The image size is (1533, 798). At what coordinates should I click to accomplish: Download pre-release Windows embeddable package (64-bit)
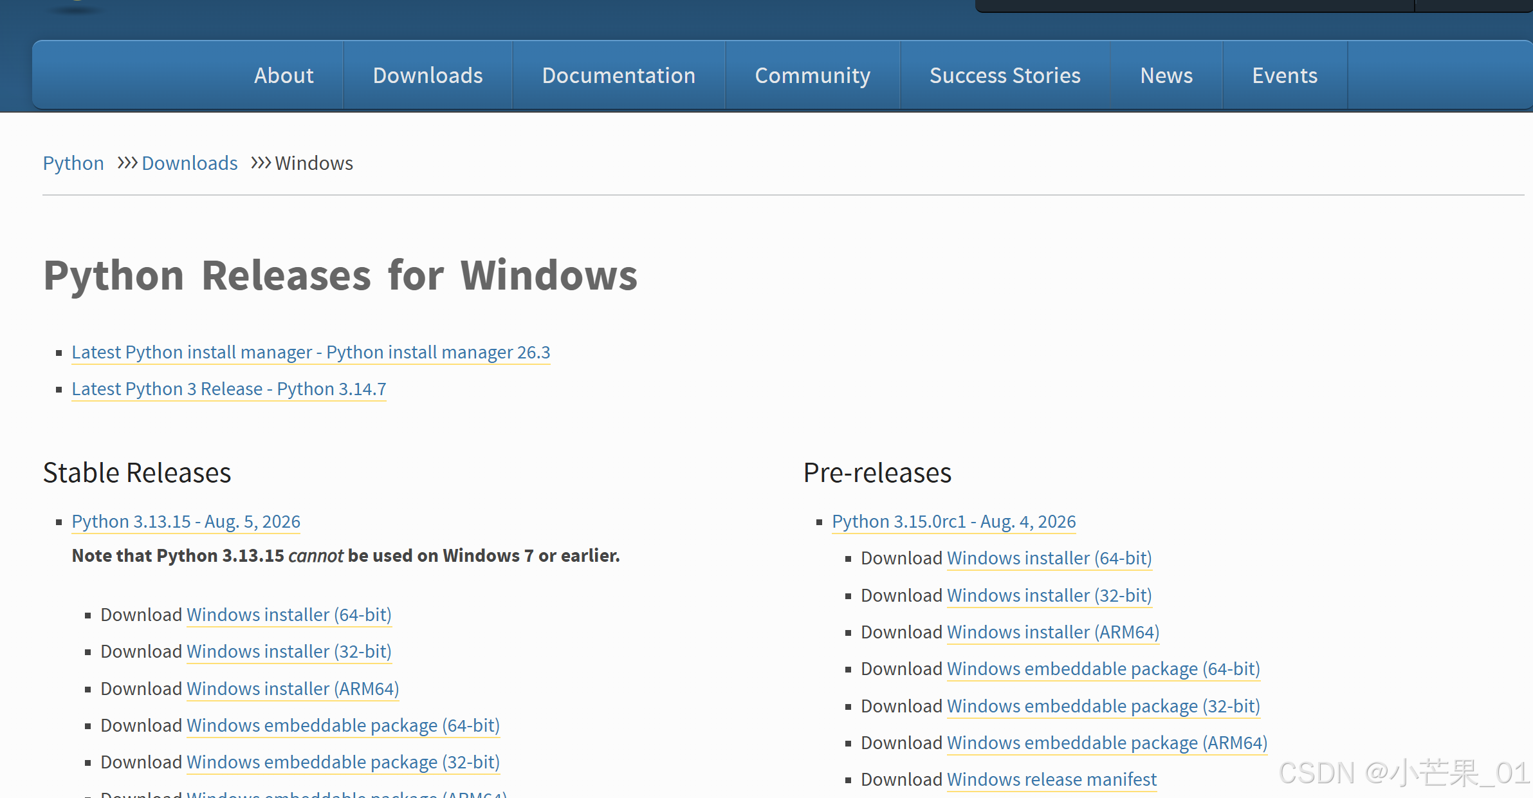click(x=1103, y=669)
